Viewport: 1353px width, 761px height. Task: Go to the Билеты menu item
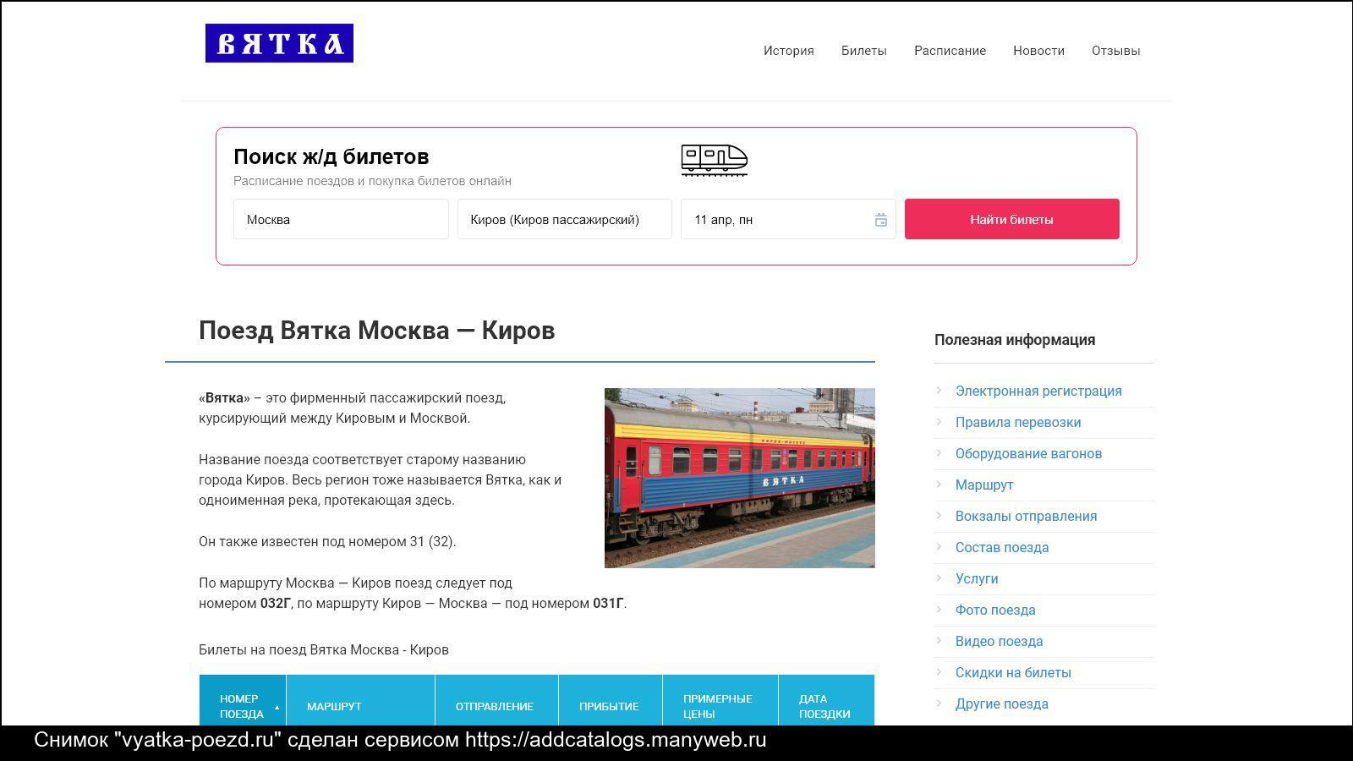click(863, 51)
